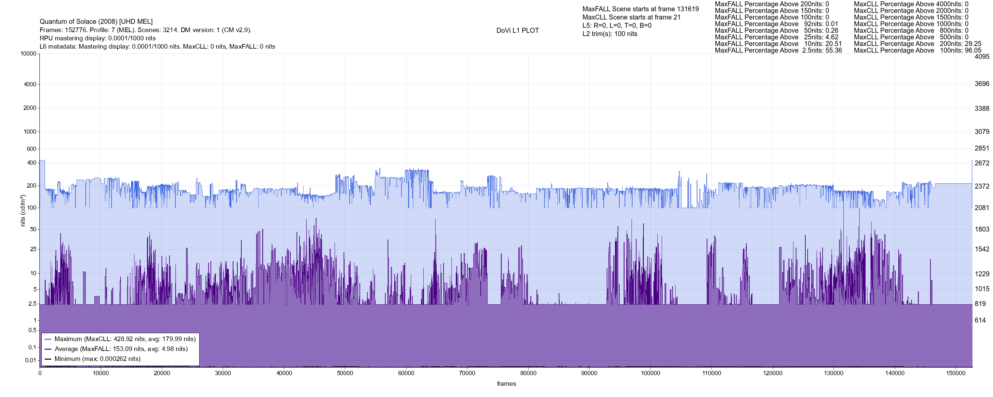The height and width of the screenshot is (397, 993).
Task: Click the purple Average legend line swatch
Action: pyautogui.click(x=48, y=349)
